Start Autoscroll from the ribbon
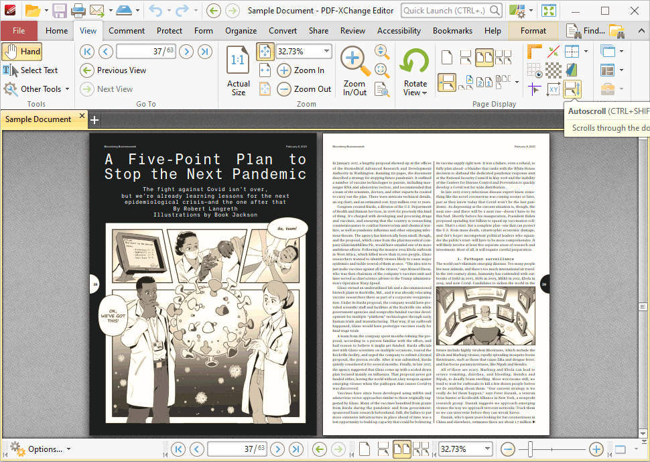This screenshot has width=650, height=462. (572, 89)
